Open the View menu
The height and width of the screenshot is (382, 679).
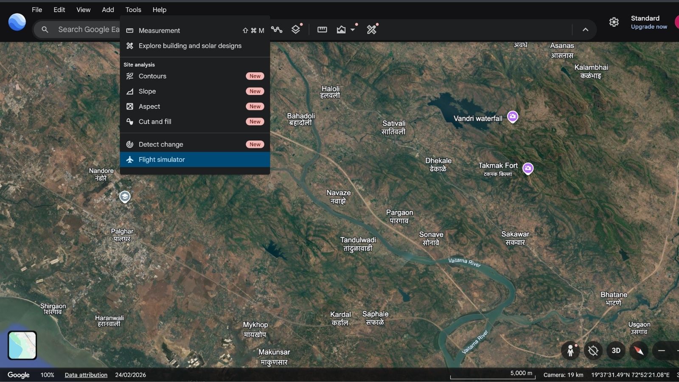[83, 9]
